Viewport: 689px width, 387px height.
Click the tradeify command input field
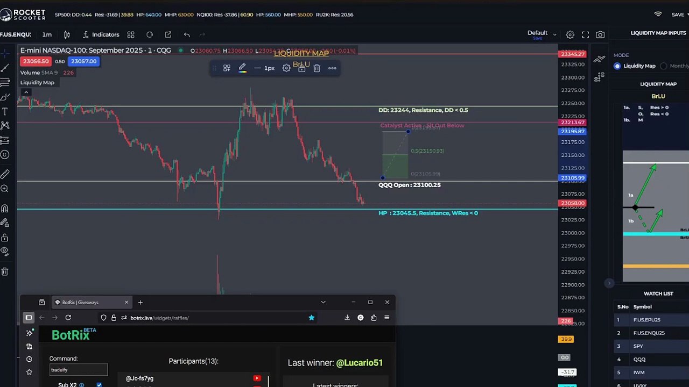pos(79,370)
